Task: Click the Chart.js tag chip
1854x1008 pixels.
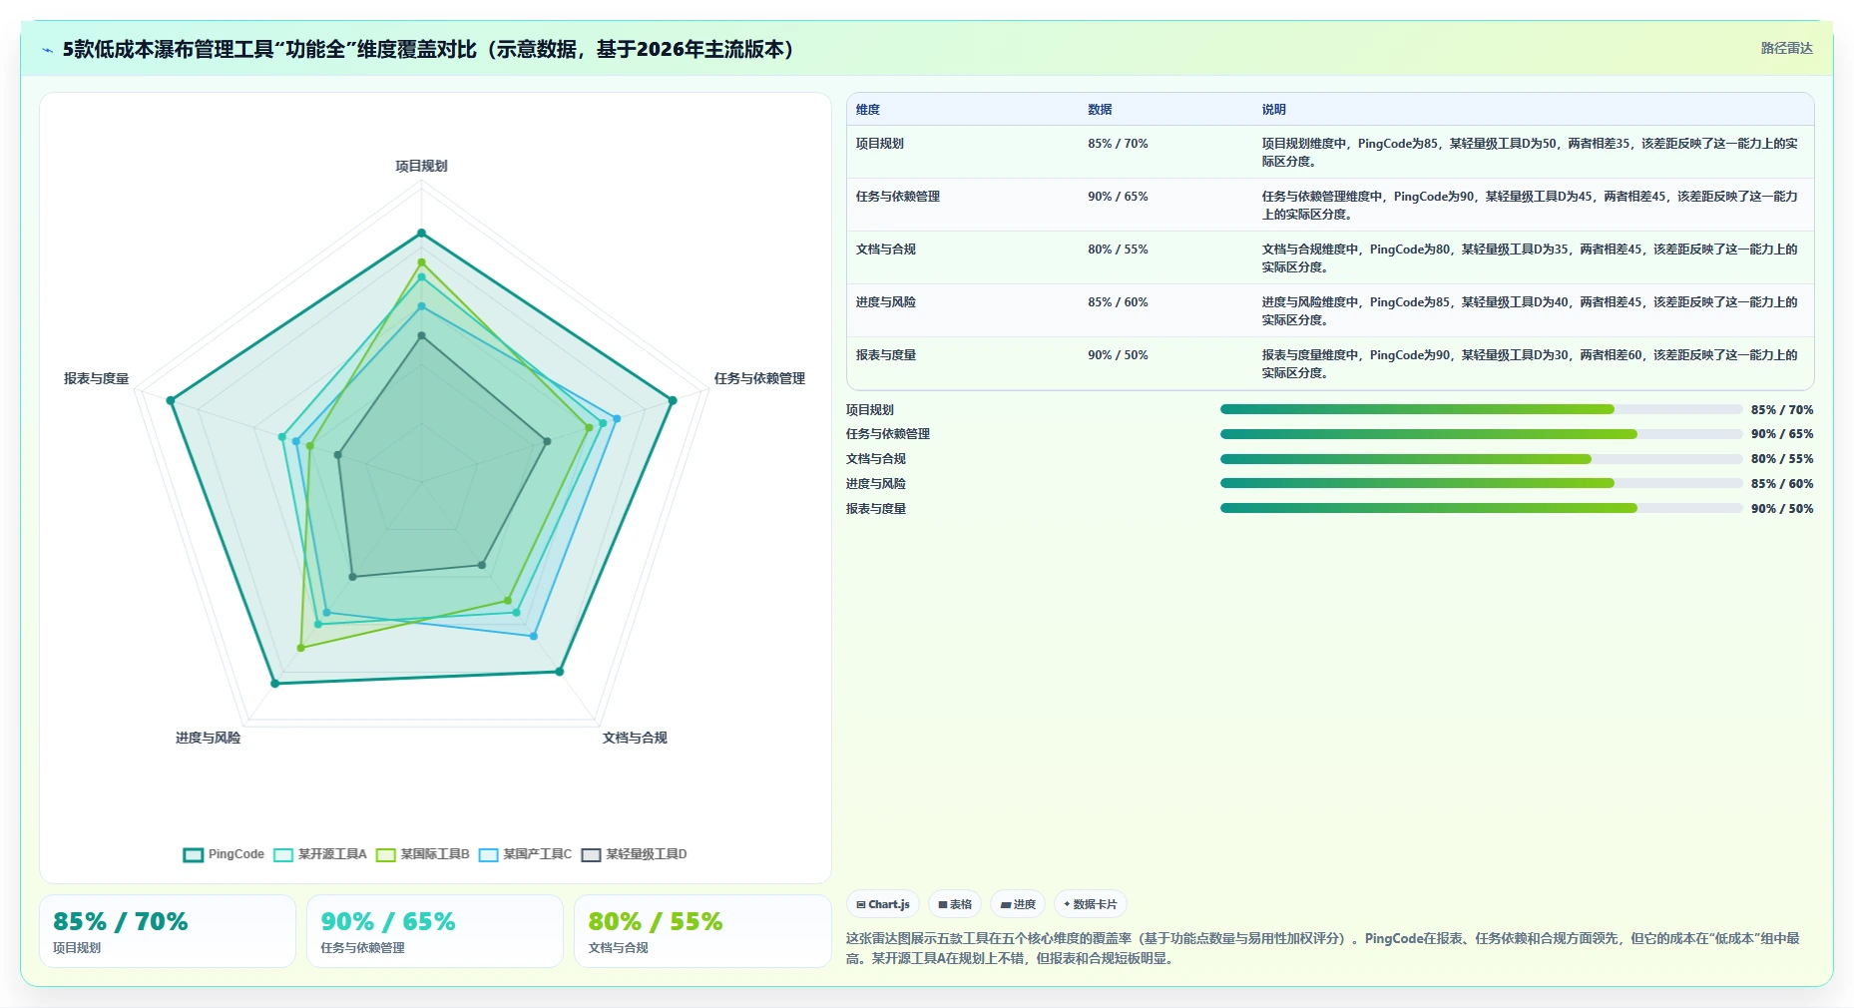Action: click(883, 904)
